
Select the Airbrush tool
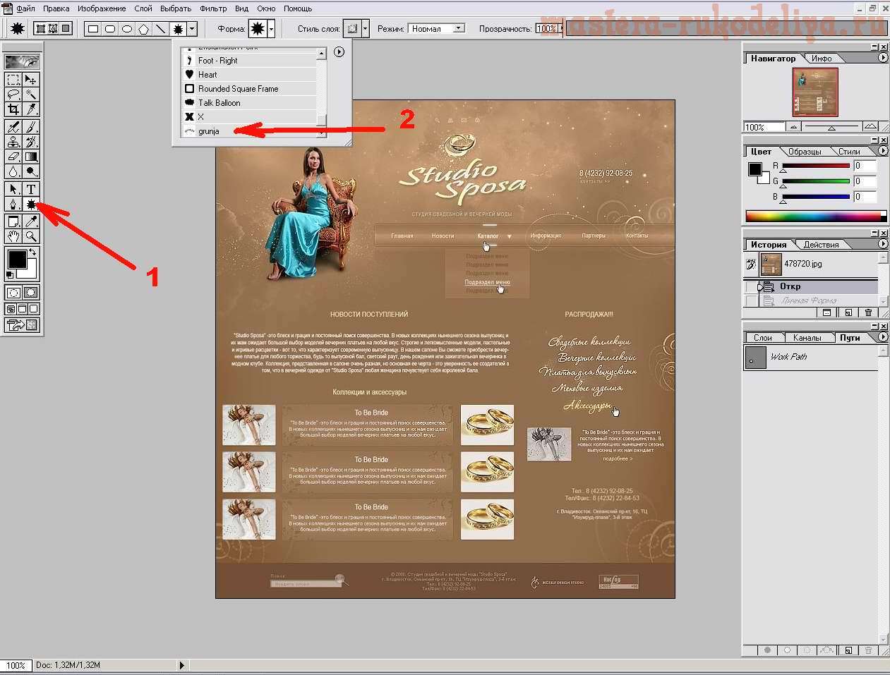pos(13,127)
